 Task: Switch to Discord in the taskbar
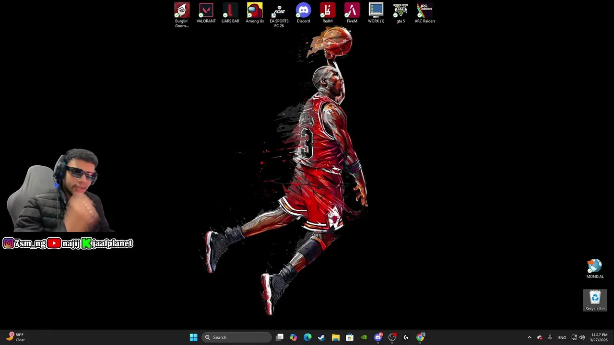[x=378, y=337]
